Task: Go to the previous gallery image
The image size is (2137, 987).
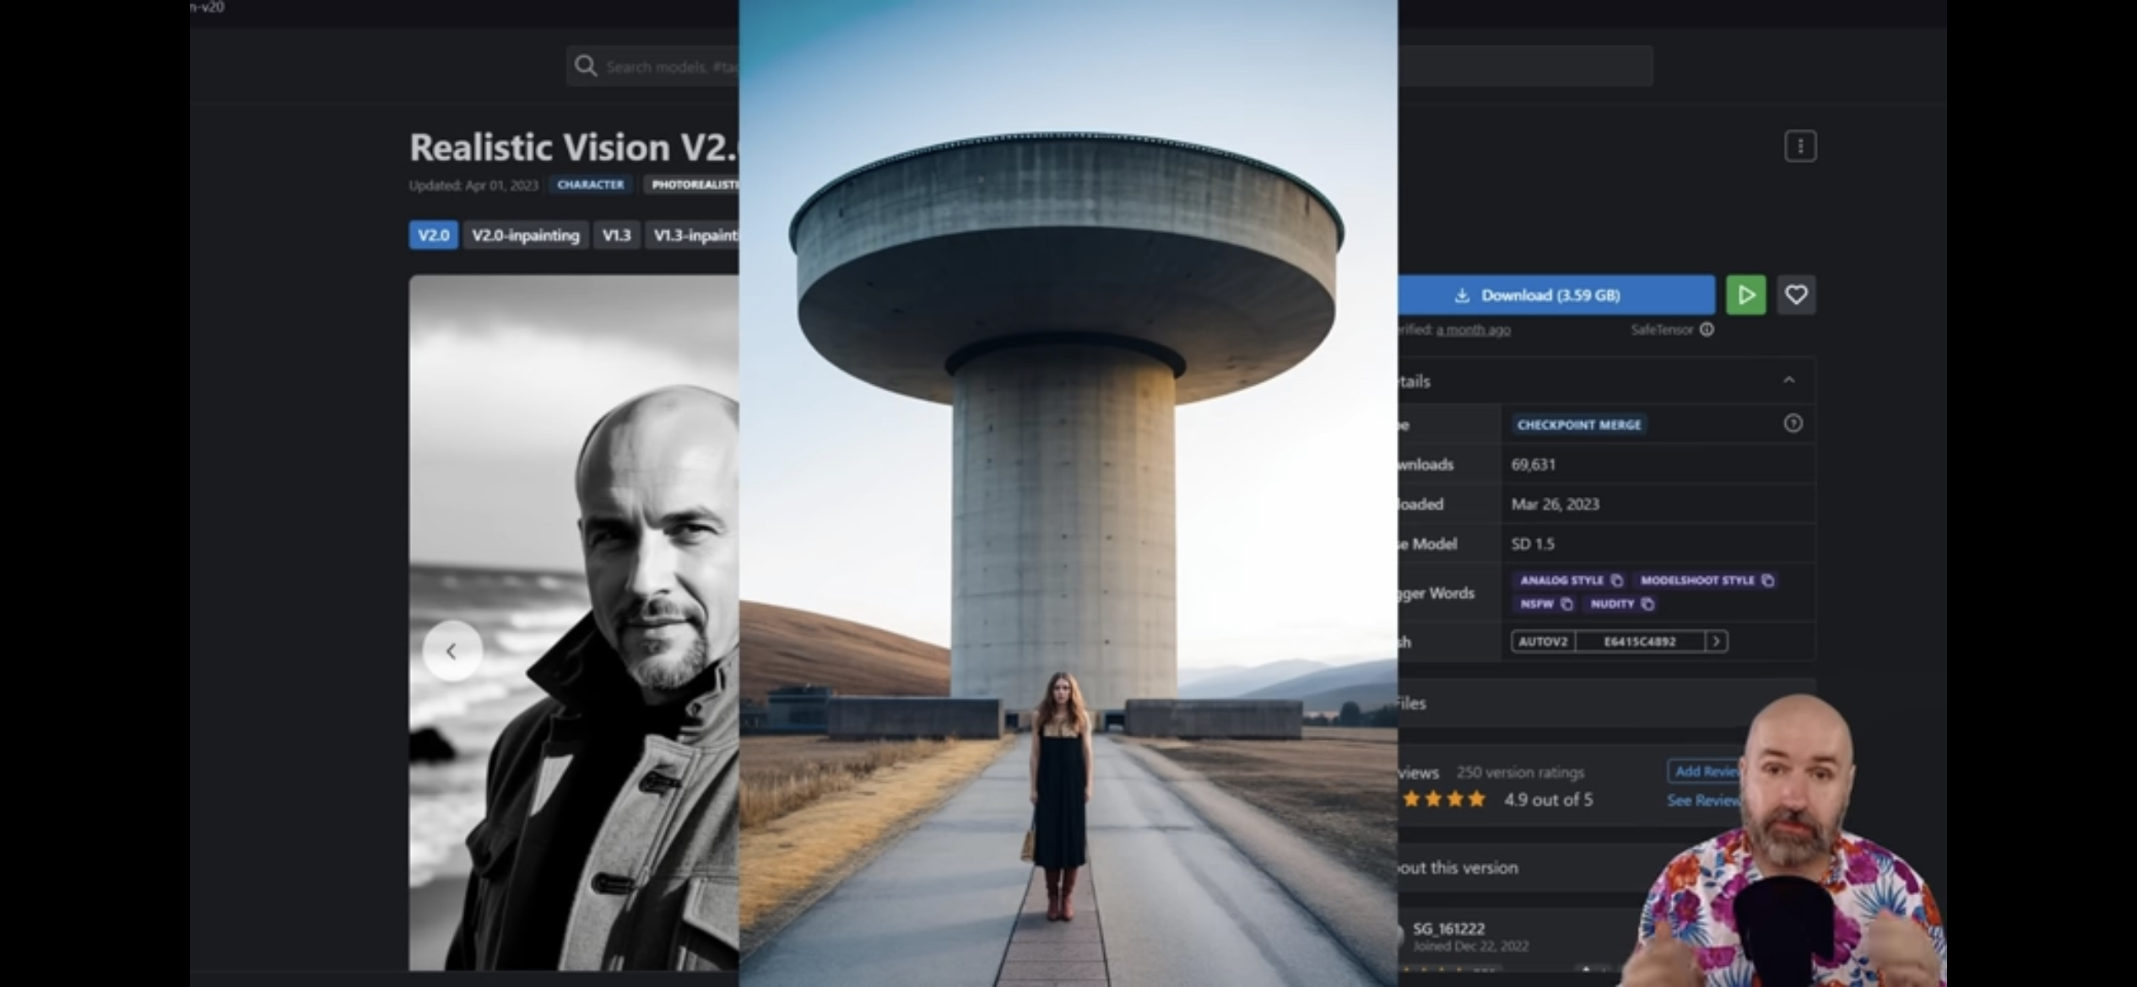Action: pyautogui.click(x=452, y=650)
